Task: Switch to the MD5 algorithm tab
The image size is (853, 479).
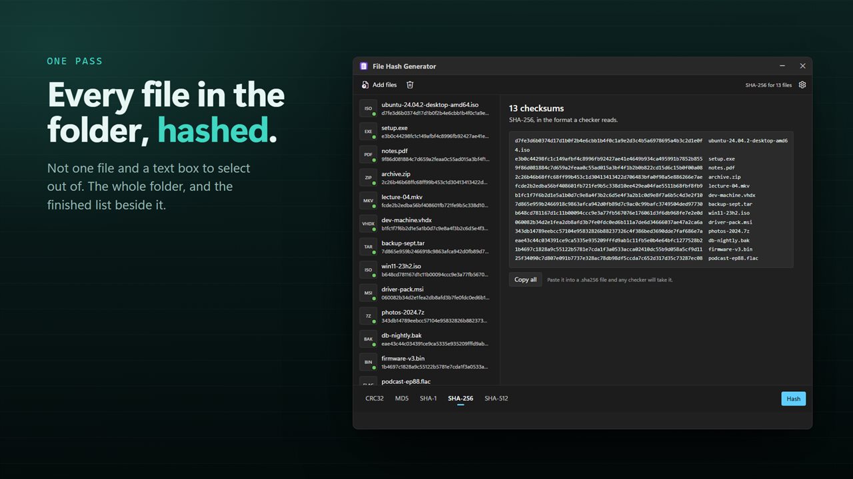Action: (402, 399)
